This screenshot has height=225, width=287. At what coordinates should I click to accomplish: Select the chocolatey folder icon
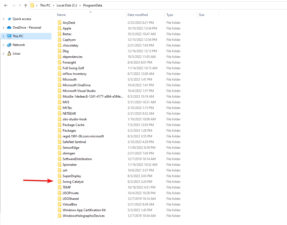(x=59, y=45)
